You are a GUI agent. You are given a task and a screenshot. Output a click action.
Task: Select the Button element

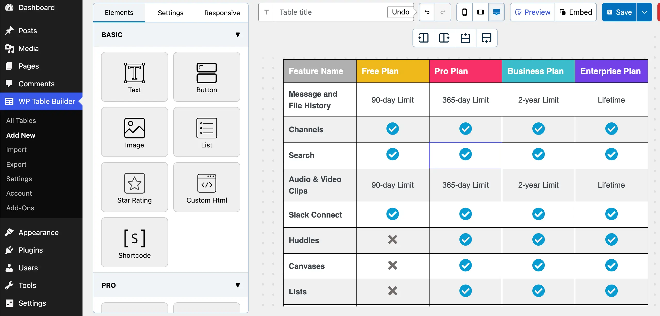tap(207, 77)
